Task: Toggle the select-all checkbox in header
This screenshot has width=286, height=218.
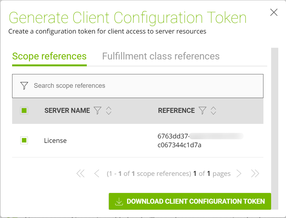Action: [24, 111]
